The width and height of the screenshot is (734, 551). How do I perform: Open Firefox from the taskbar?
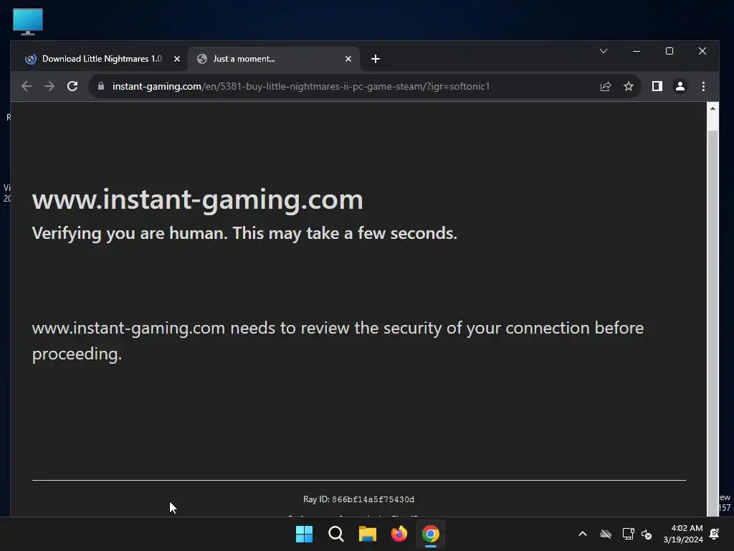[399, 534]
